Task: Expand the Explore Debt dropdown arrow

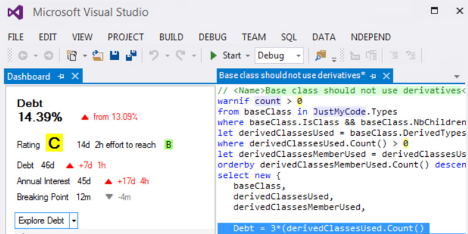Action: (74, 221)
